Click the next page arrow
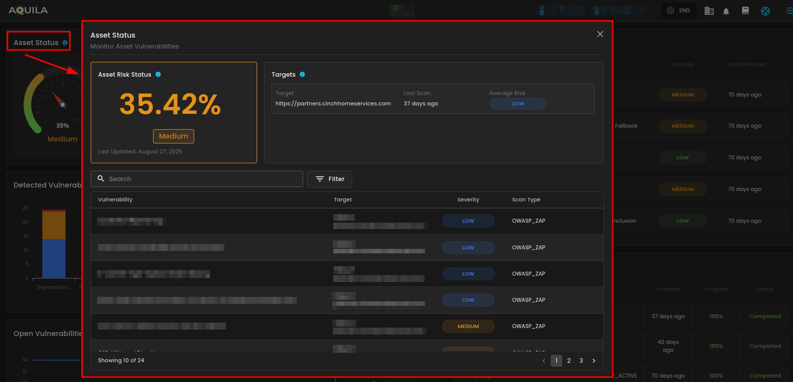793x382 pixels. (x=594, y=361)
